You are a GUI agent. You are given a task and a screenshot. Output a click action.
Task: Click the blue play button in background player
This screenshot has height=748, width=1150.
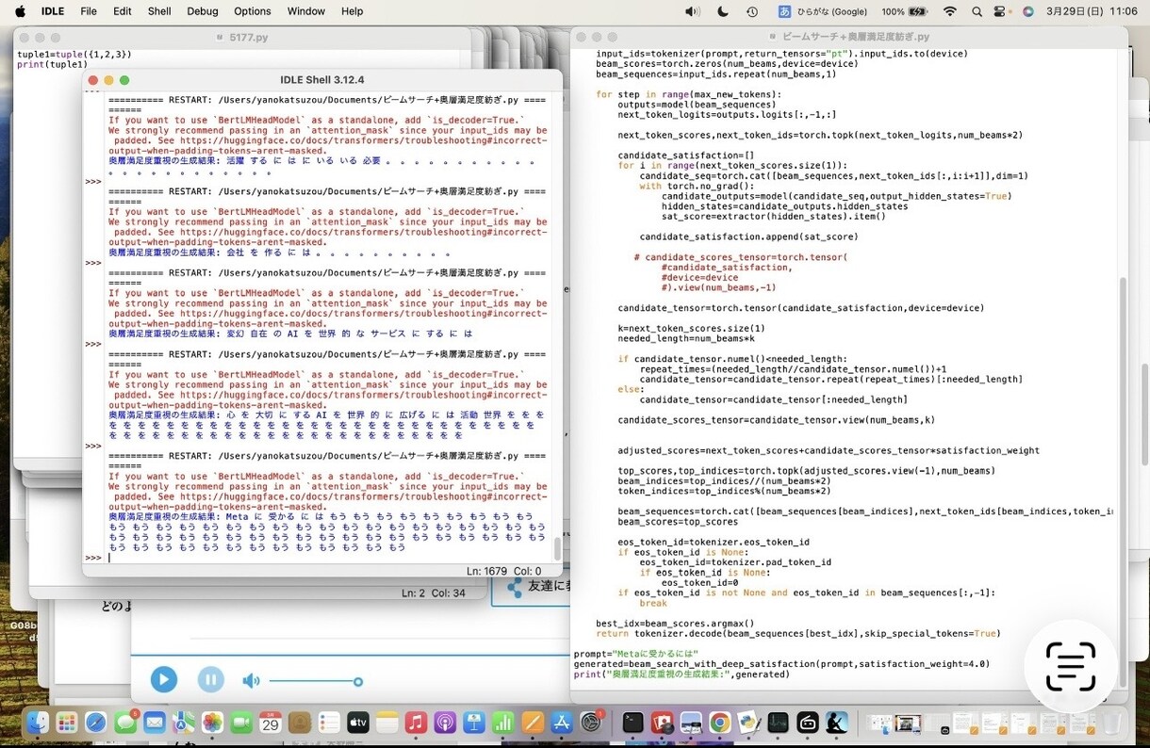point(164,679)
